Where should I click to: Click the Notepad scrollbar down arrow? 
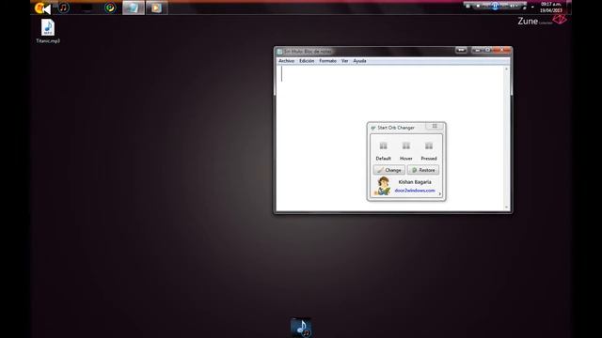pos(507,207)
